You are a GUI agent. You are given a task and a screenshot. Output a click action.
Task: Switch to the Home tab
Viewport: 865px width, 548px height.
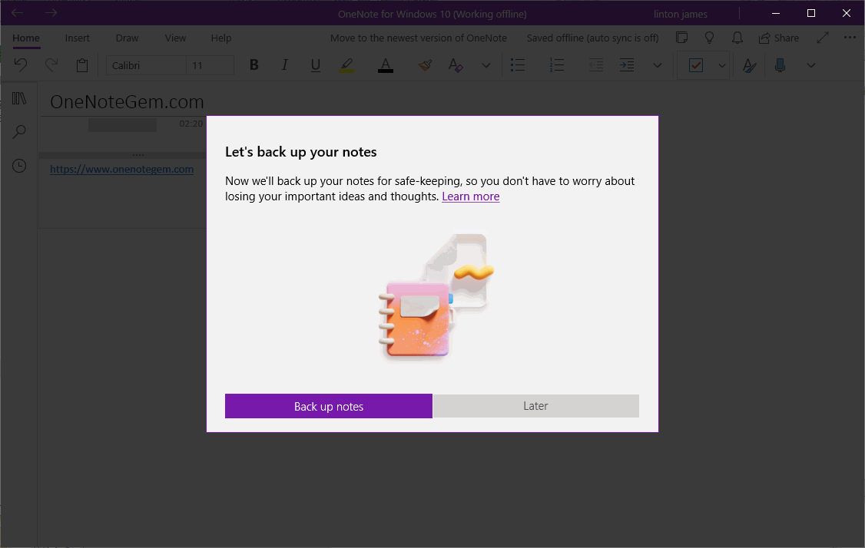[x=26, y=38]
